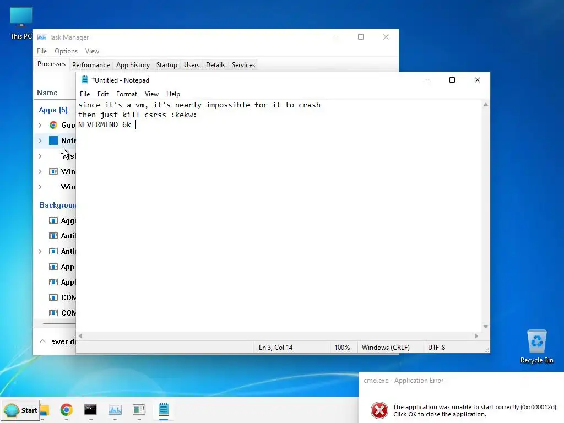Click first COM background process row
The image size is (564, 423).
(x=55, y=297)
